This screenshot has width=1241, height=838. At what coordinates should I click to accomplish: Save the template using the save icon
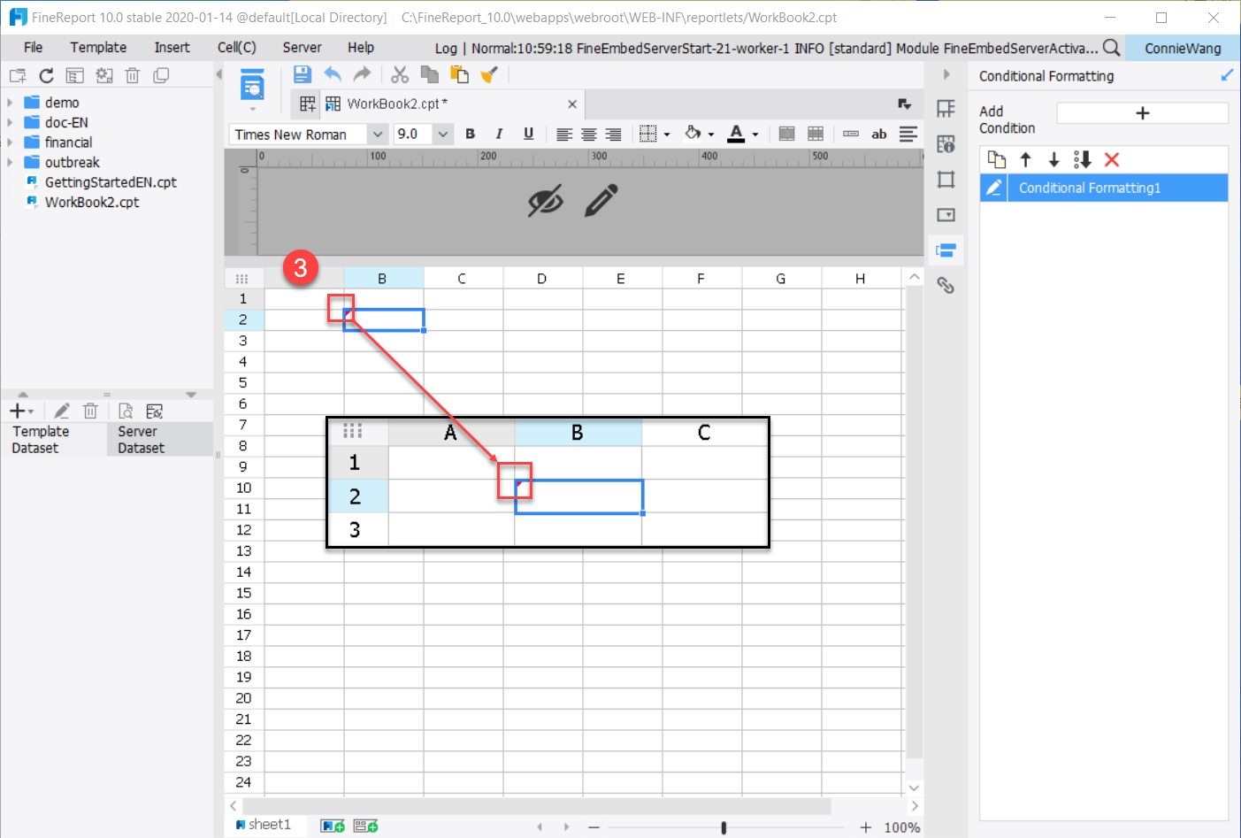click(301, 74)
